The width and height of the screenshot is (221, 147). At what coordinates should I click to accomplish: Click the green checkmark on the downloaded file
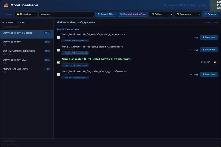58,62
